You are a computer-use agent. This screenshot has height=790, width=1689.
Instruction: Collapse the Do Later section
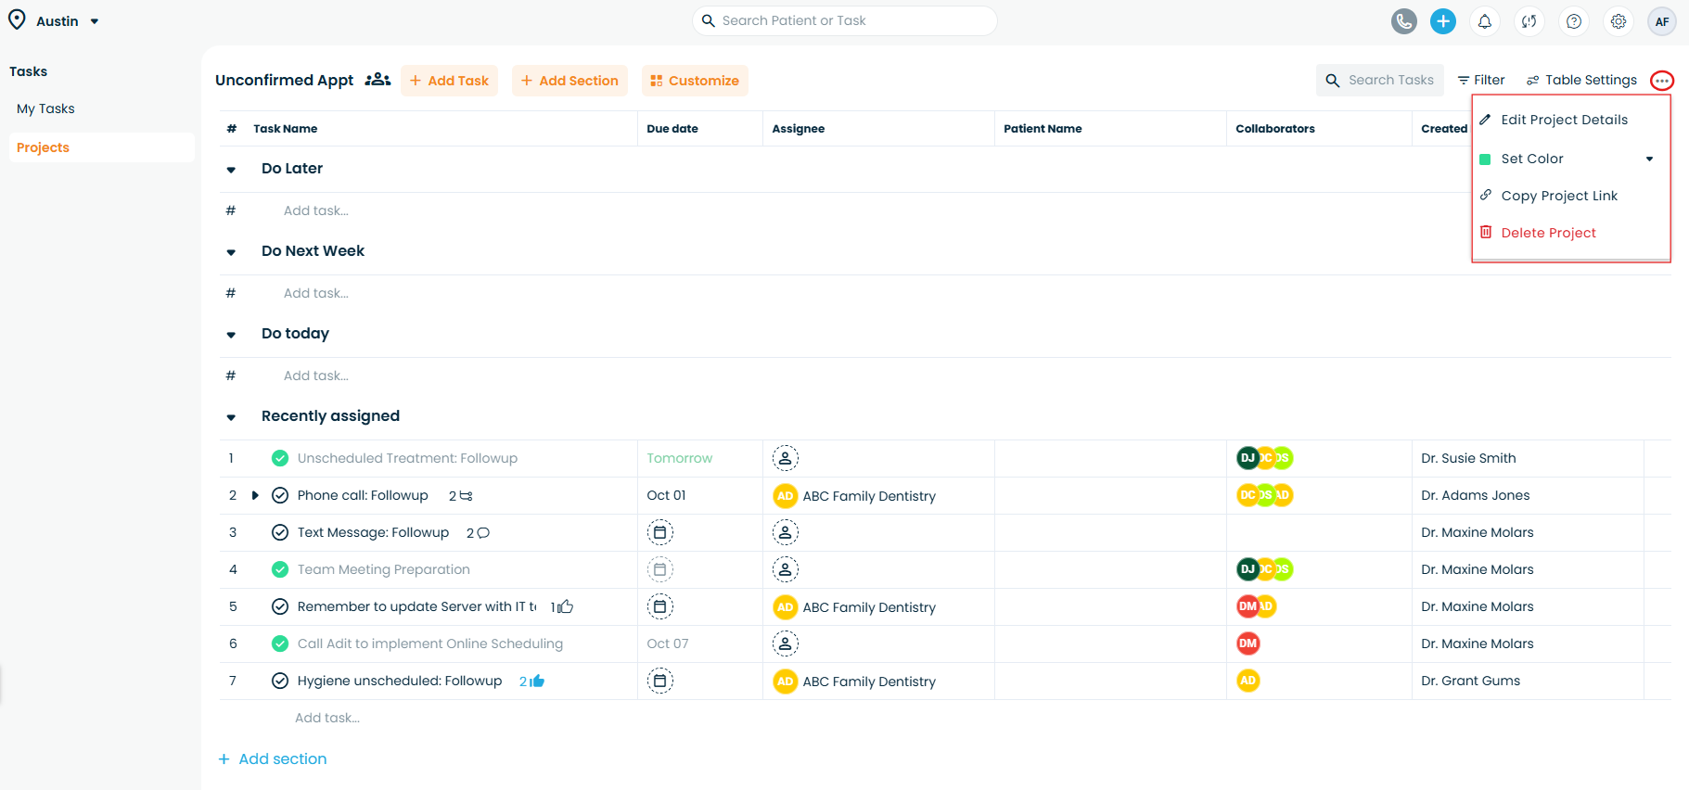(x=231, y=170)
